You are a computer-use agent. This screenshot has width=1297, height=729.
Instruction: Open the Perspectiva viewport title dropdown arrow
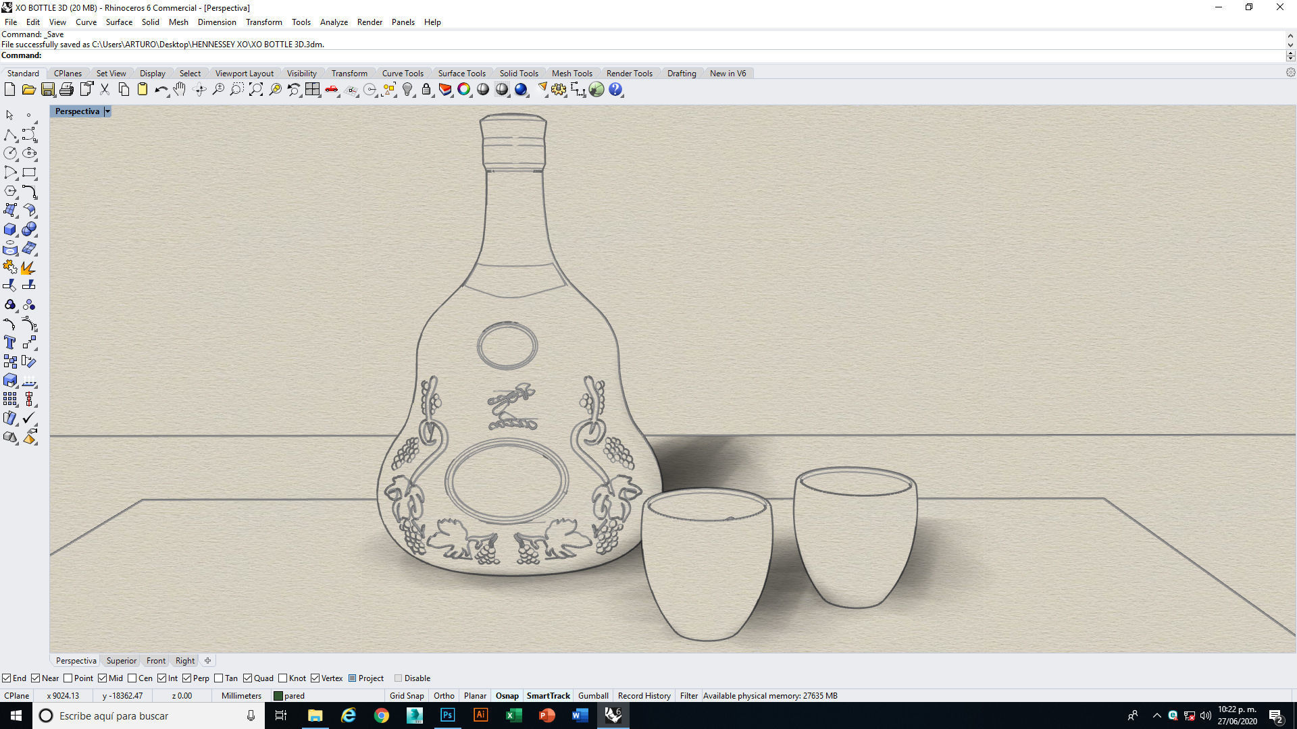point(107,111)
